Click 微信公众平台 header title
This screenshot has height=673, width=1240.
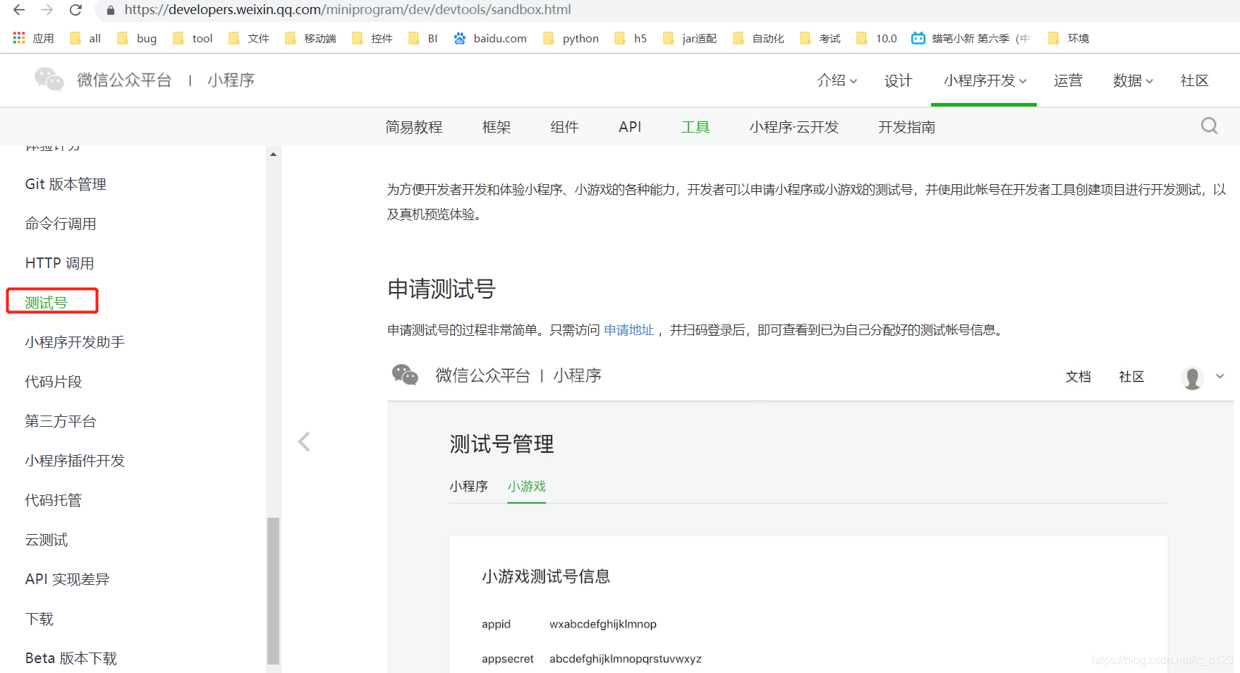124,80
